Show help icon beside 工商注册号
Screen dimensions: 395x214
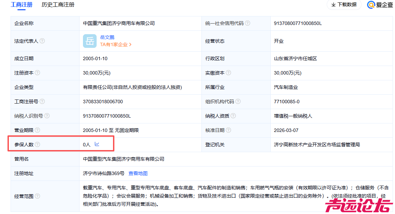coord(42,102)
